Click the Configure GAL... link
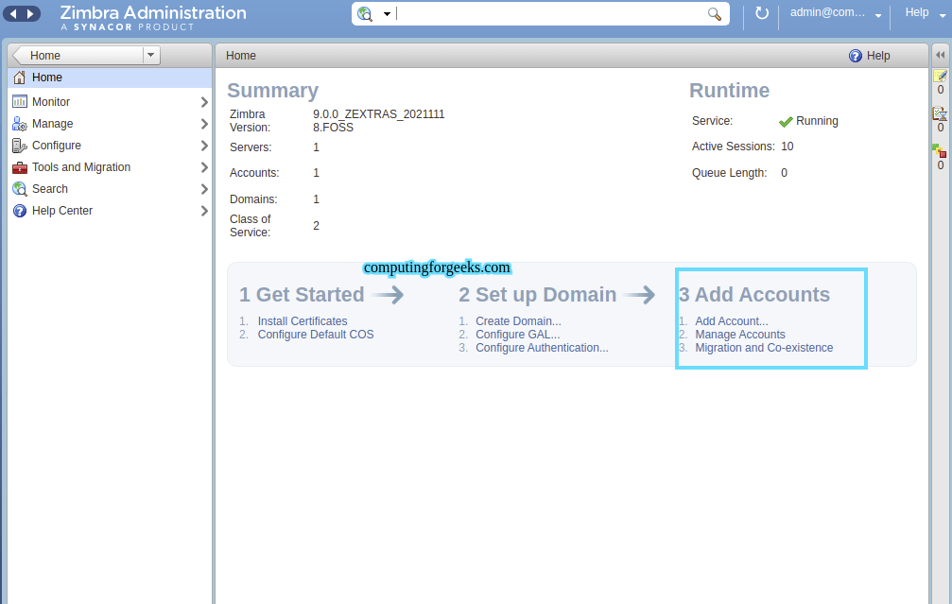The width and height of the screenshot is (952, 604). point(518,335)
